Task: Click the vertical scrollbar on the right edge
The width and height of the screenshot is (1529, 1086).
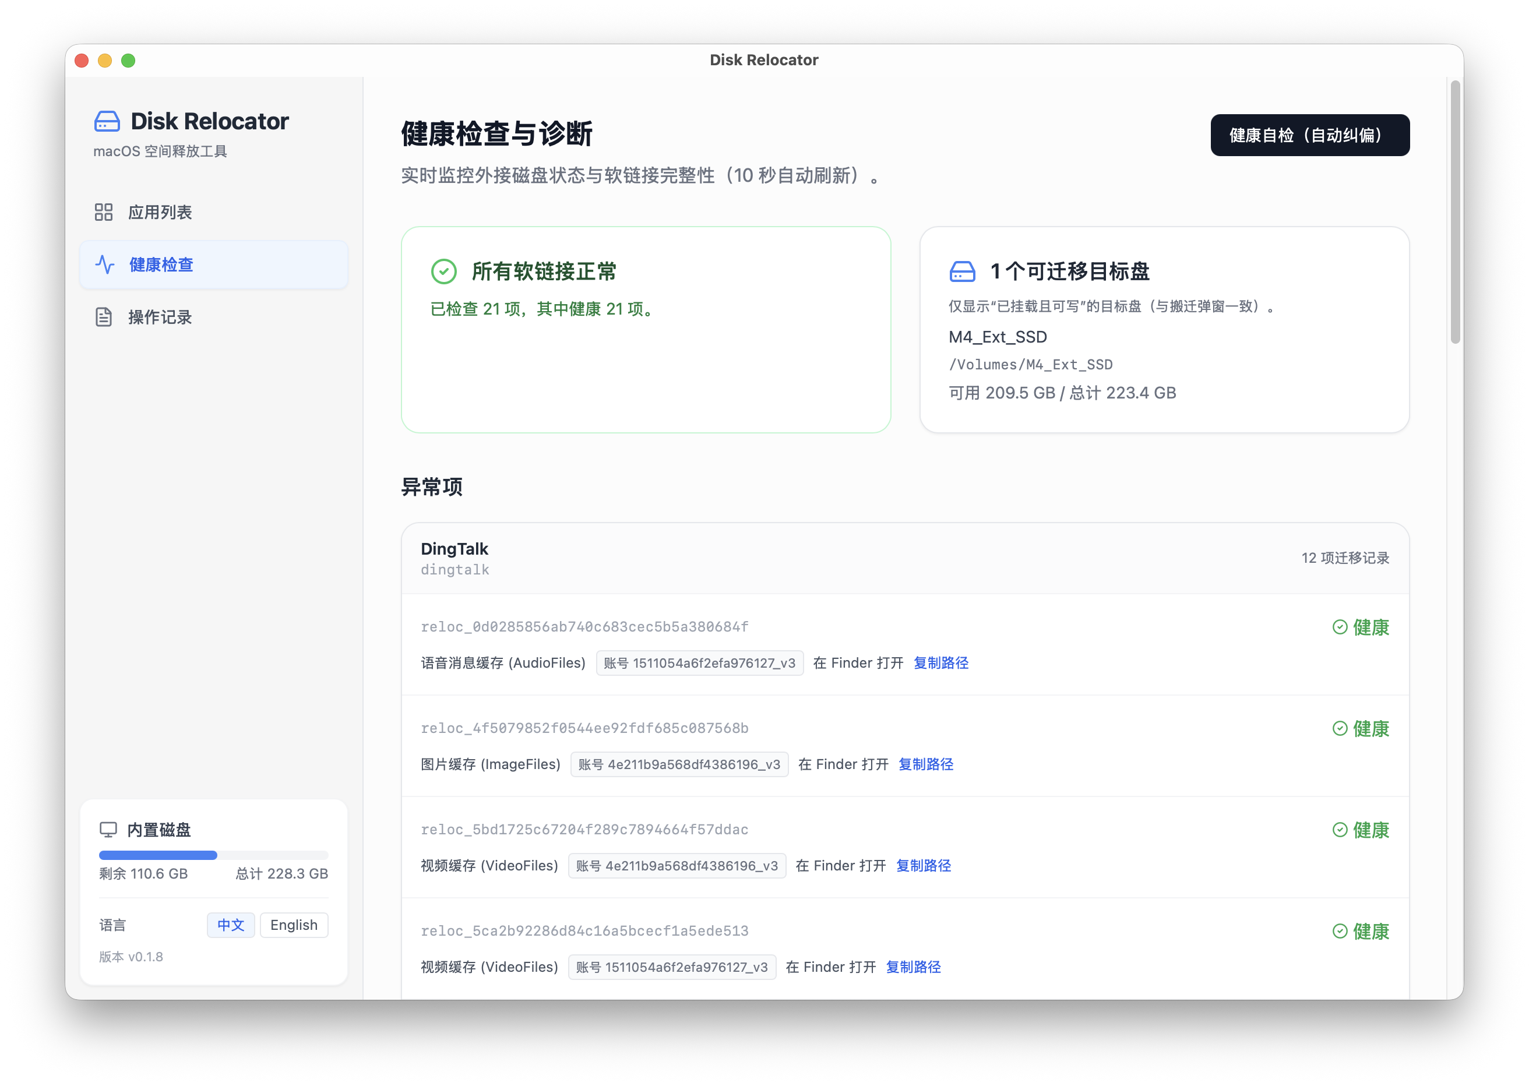Action: click(x=1455, y=207)
